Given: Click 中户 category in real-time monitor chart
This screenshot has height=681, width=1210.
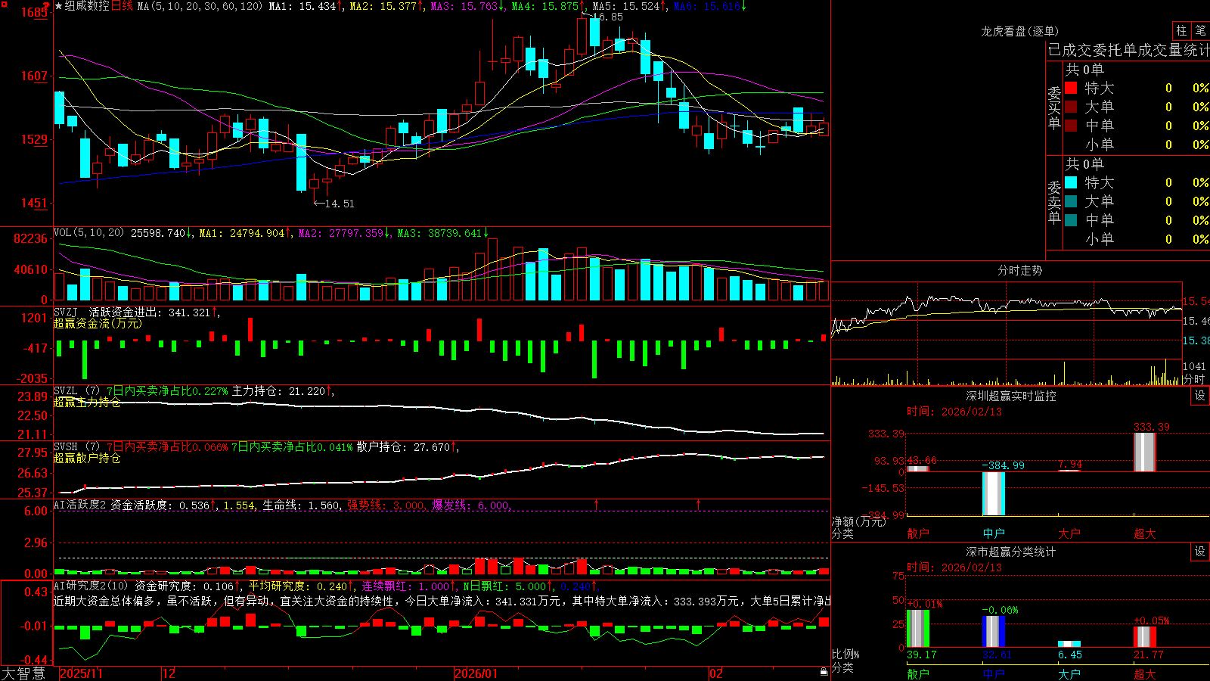Looking at the screenshot, I should [994, 533].
